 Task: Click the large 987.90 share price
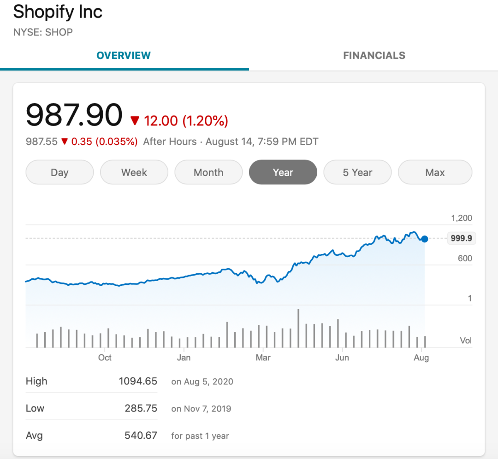74,115
